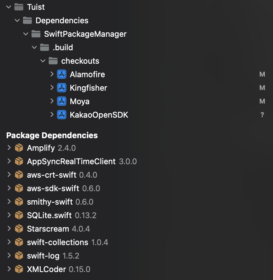Click the smithy-swift package box icon
This screenshot has width=273, height=280.
pos(19,202)
